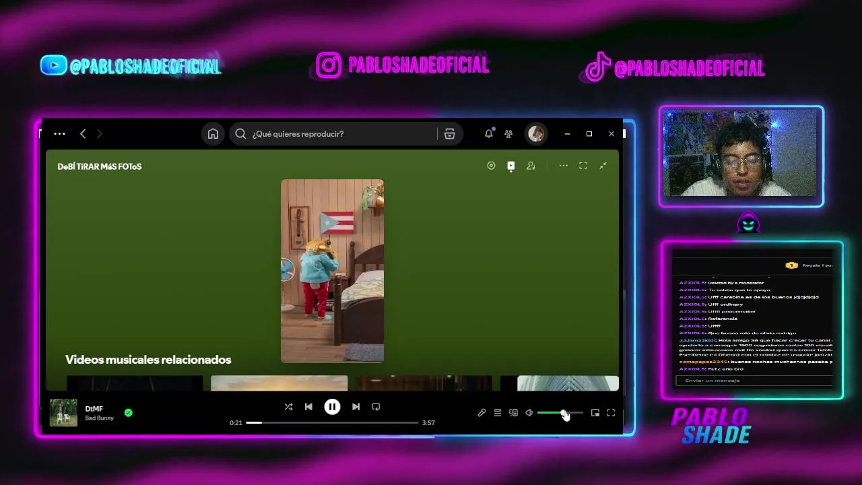Enter full screen from player bar
This screenshot has height=485, width=862.
click(611, 413)
